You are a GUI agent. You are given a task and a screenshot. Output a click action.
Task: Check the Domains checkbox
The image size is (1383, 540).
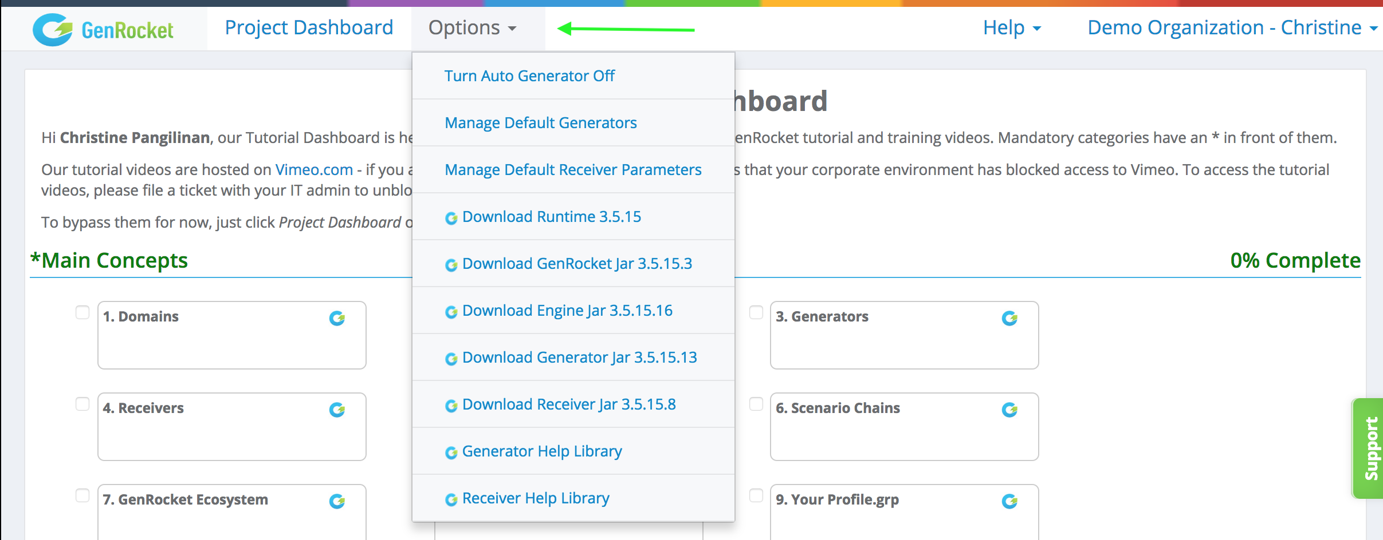[82, 312]
